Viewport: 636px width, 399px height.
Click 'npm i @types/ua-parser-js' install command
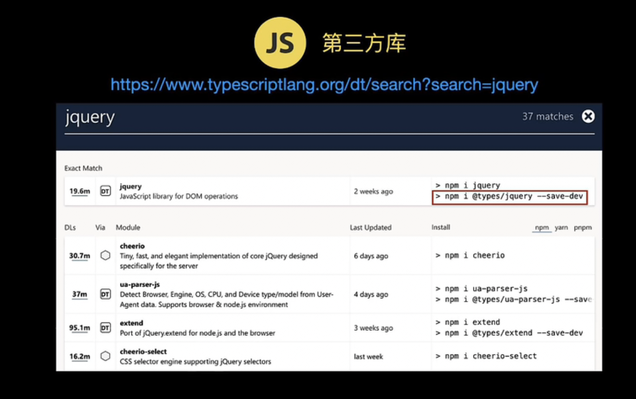pos(514,299)
